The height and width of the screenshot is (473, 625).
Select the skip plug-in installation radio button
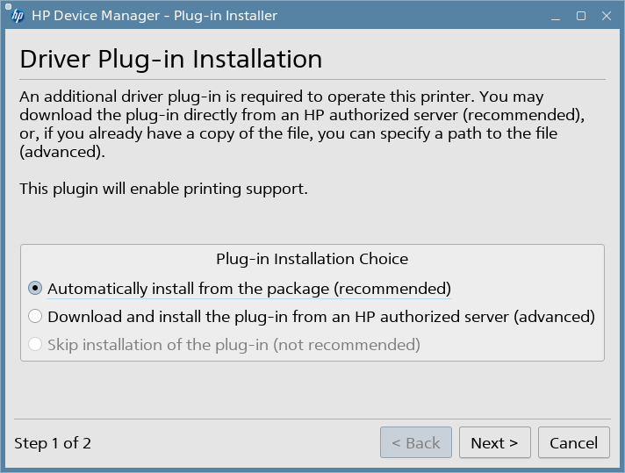(35, 345)
